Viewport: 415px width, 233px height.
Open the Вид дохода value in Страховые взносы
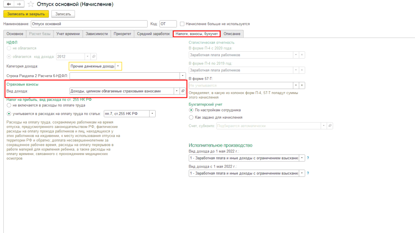coord(183,91)
